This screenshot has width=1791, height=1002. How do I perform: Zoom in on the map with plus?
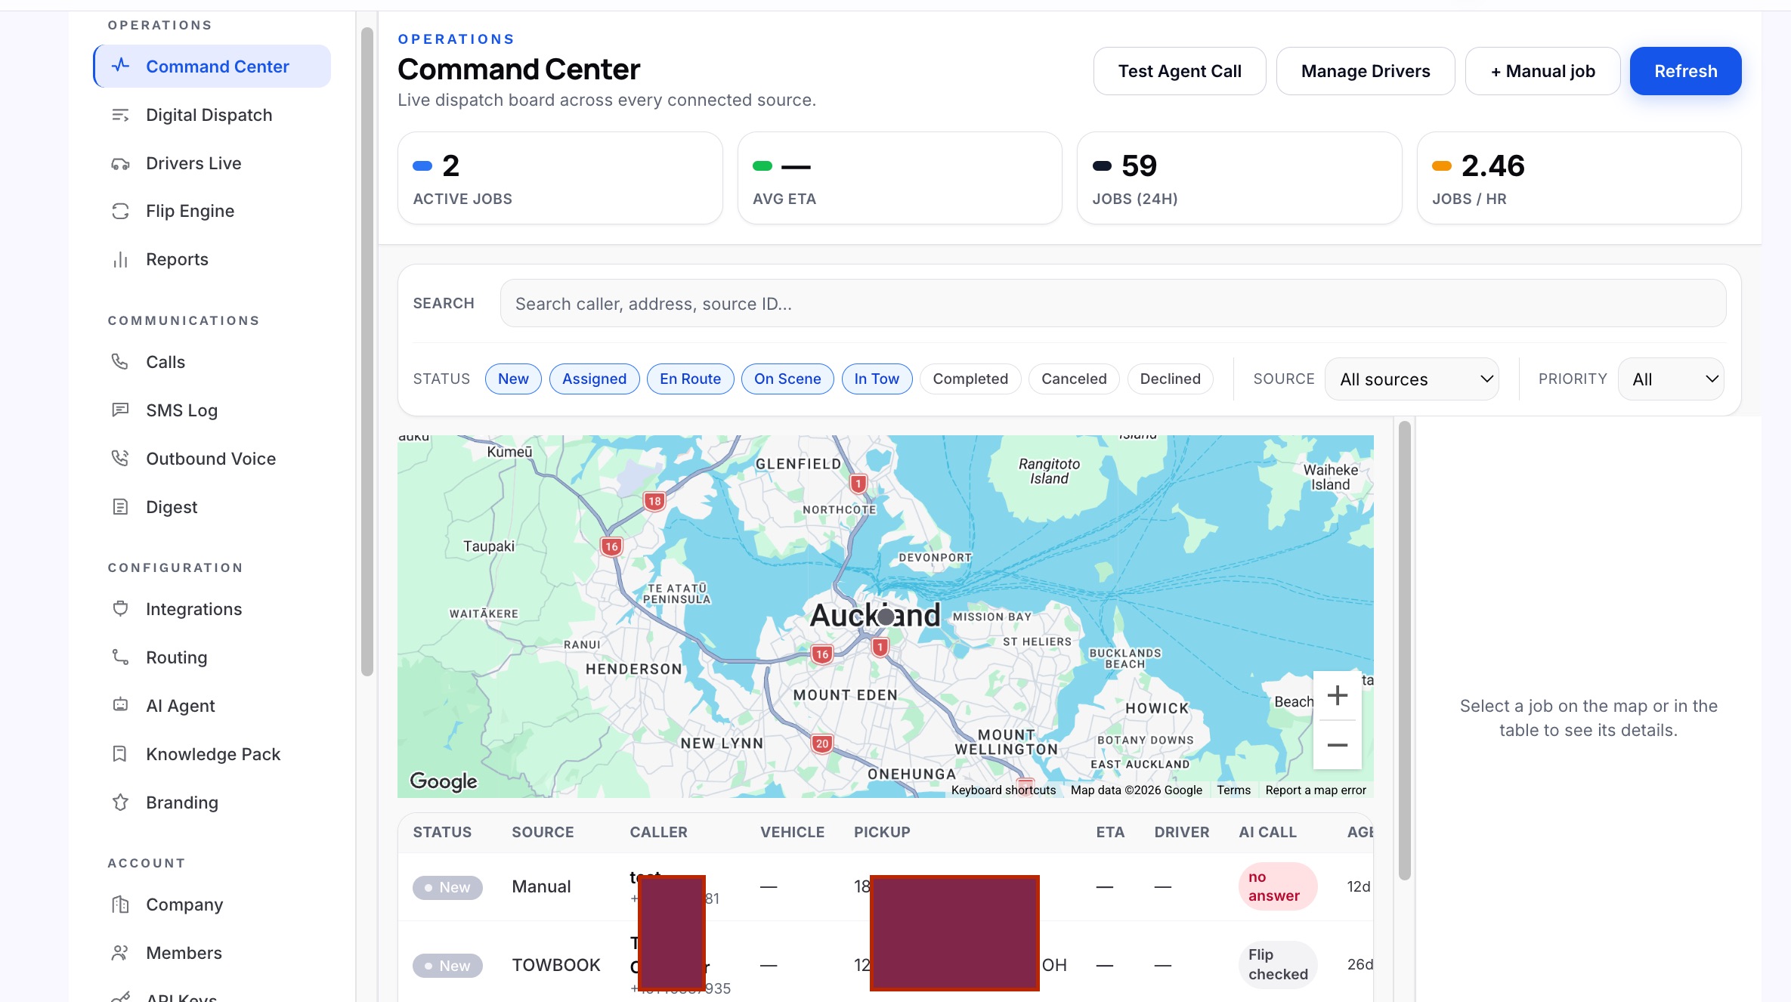coord(1337,695)
